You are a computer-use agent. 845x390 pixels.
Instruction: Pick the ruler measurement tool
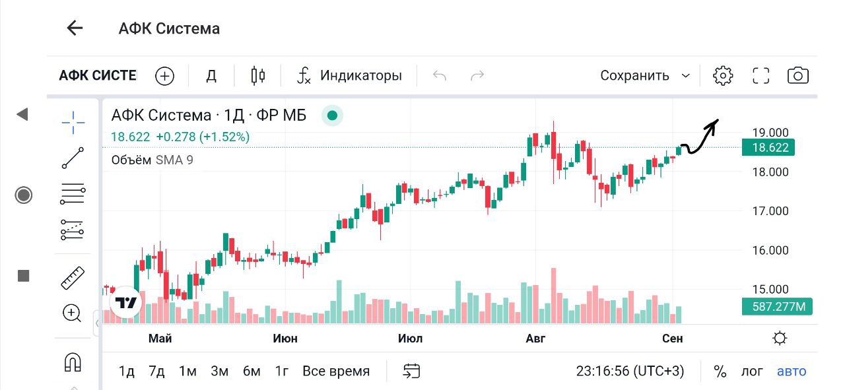(73, 278)
